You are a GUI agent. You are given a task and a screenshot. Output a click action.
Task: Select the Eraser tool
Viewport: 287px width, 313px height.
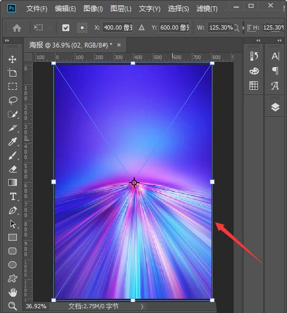(13, 169)
